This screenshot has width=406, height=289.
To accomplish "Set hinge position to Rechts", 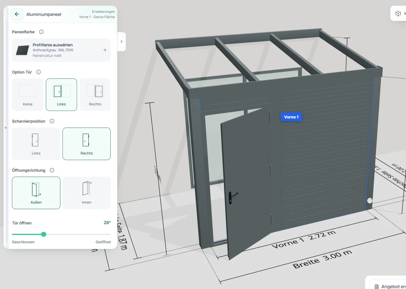I will point(87,144).
